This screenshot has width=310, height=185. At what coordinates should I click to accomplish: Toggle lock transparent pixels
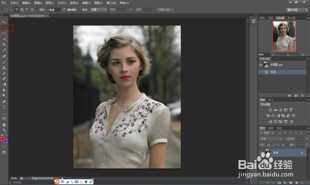pyautogui.click(x=269, y=145)
